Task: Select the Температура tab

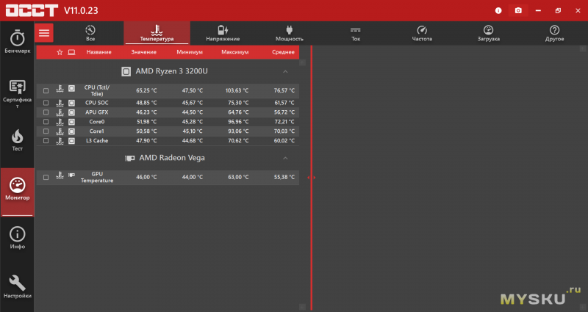Action: click(157, 33)
